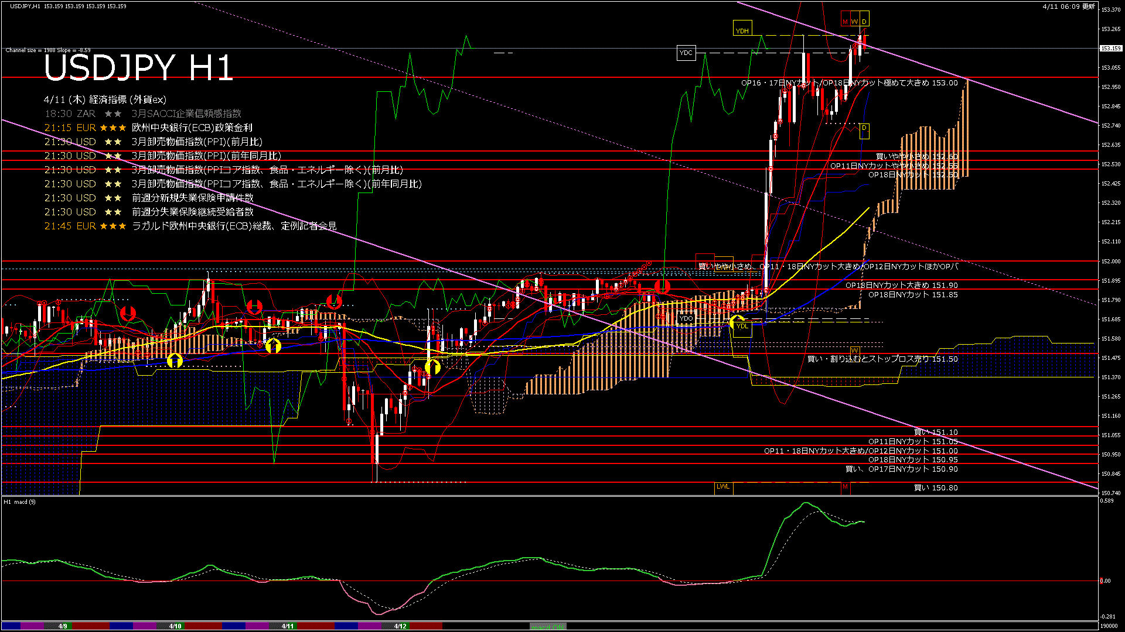Click the 4/12 date marker on the timeline
1125x632 pixels.
click(x=400, y=626)
